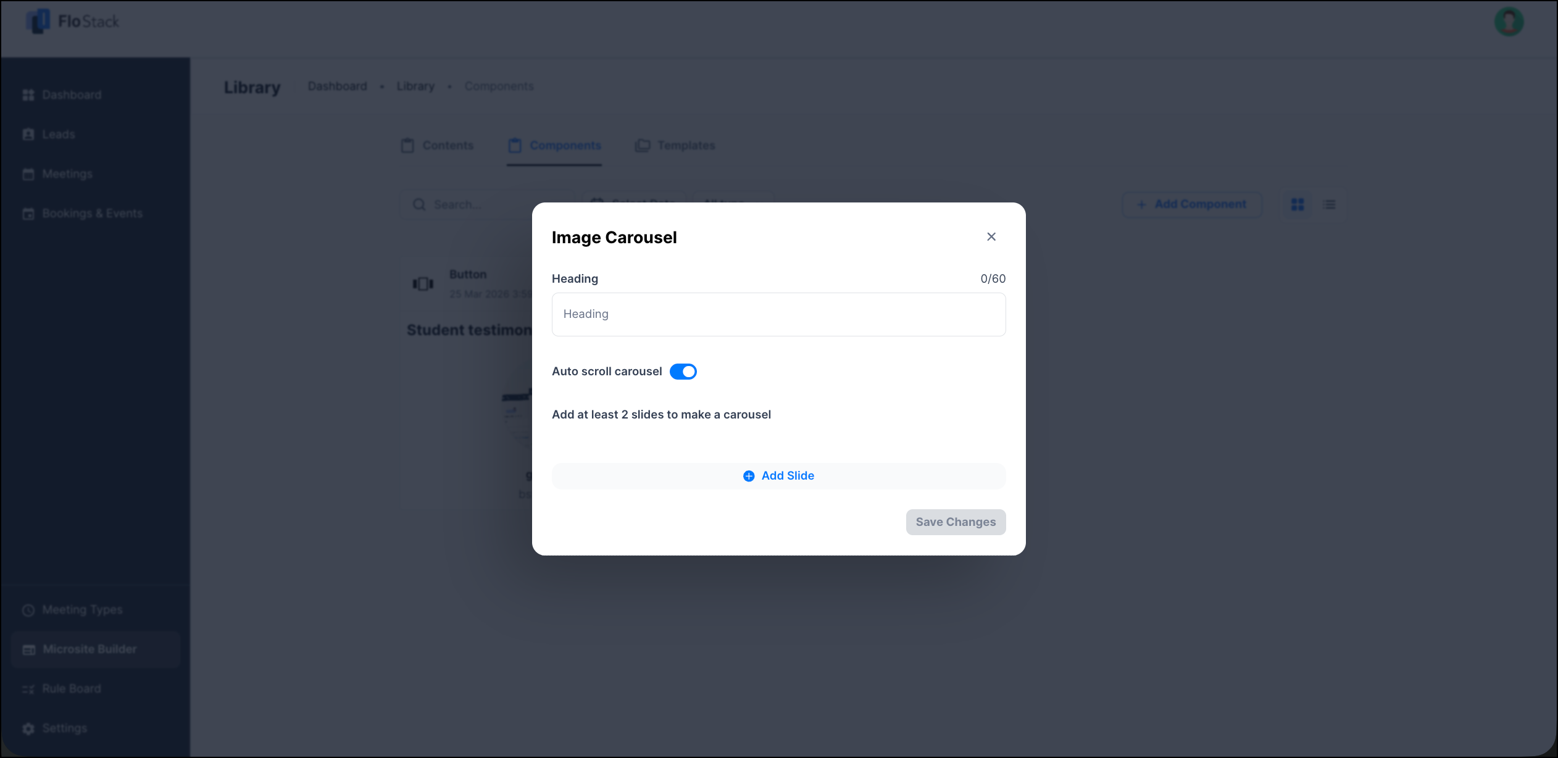Screen dimensions: 1558x758
Task: Click the plus icon beside Add Slide
Action: coord(749,476)
